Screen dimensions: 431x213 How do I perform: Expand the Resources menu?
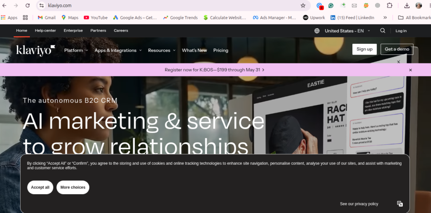162,50
